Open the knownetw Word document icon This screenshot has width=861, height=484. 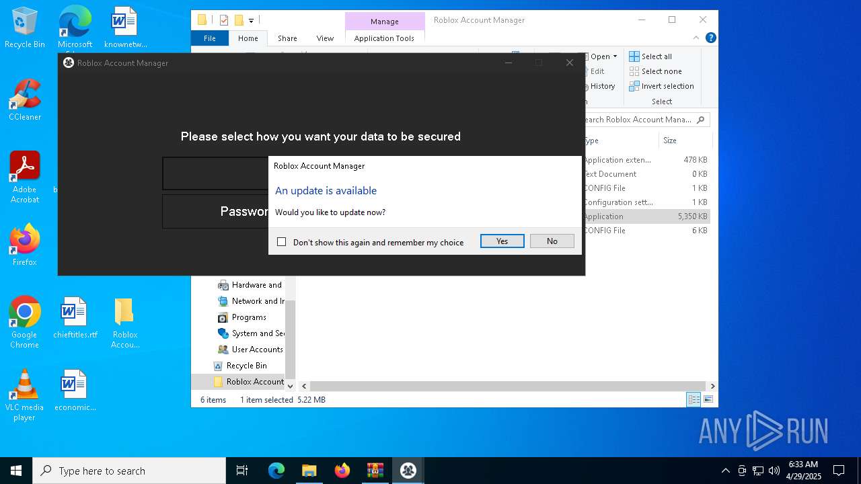pyautogui.click(x=125, y=28)
